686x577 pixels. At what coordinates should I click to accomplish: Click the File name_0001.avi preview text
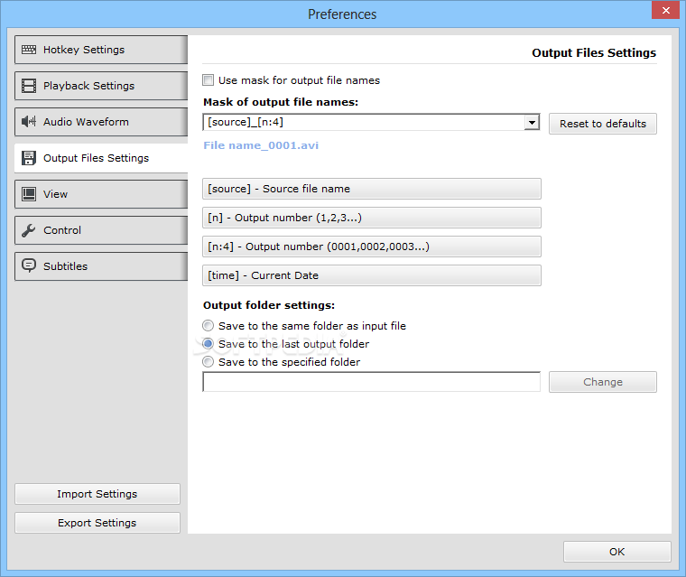pos(261,145)
